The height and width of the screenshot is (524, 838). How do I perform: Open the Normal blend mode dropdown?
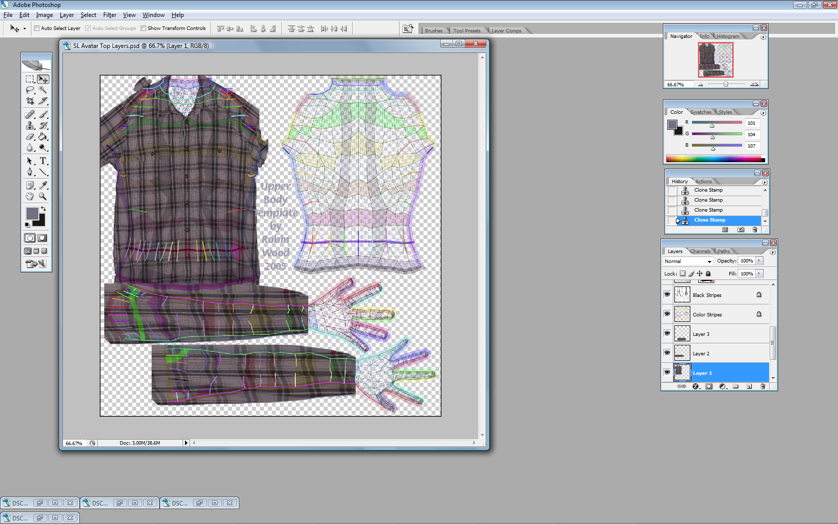687,262
